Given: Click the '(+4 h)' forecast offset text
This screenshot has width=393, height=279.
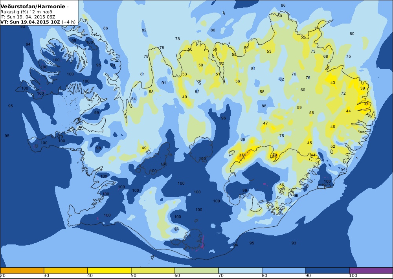Looking at the screenshot, I should click(68, 22).
